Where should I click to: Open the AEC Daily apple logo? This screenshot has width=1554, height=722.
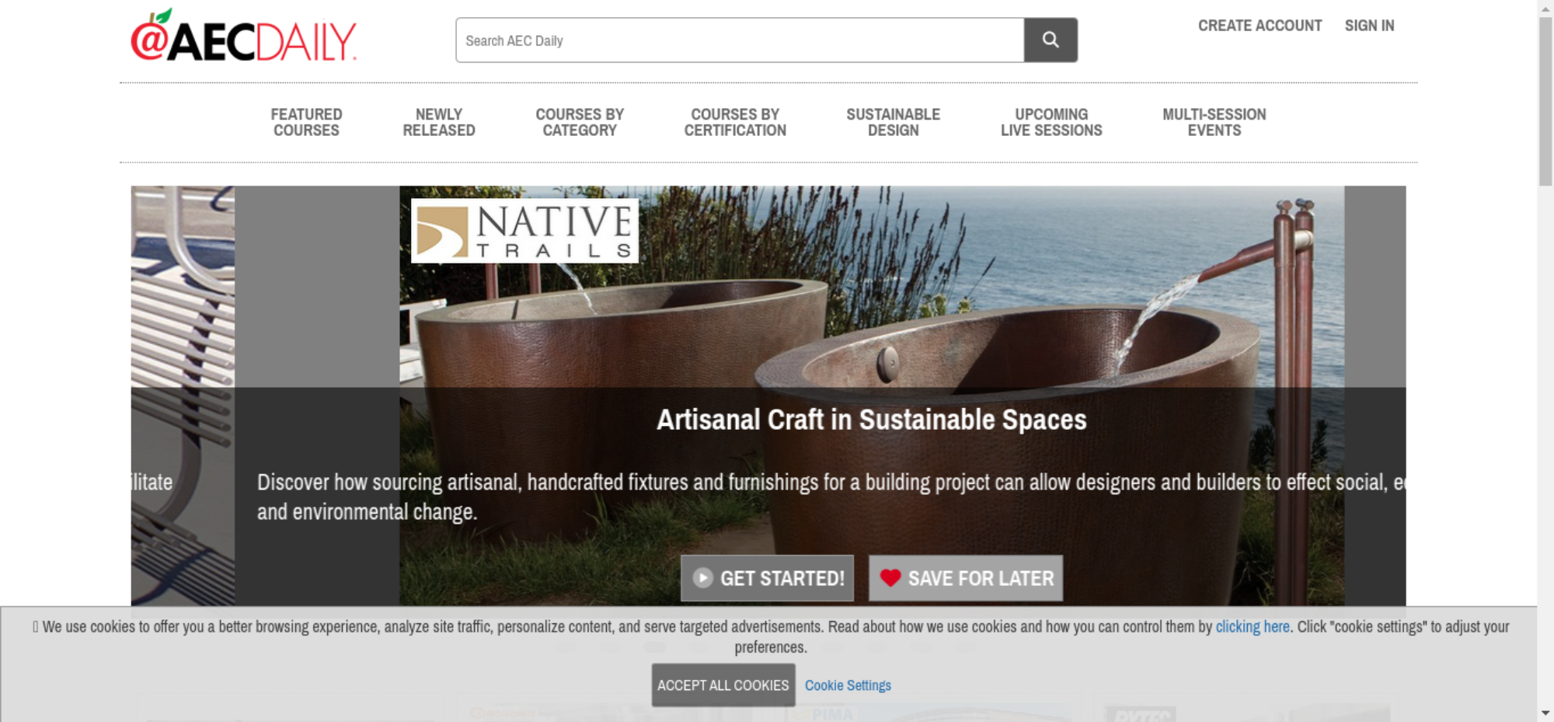[x=243, y=36]
